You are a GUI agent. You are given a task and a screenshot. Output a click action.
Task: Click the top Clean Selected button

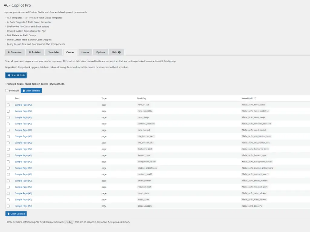(31, 91)
